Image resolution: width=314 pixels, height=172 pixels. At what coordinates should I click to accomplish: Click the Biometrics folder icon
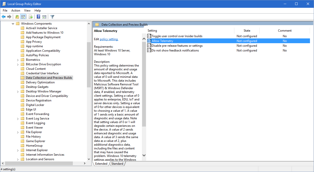pyautogui.click(x=22, y=60)
